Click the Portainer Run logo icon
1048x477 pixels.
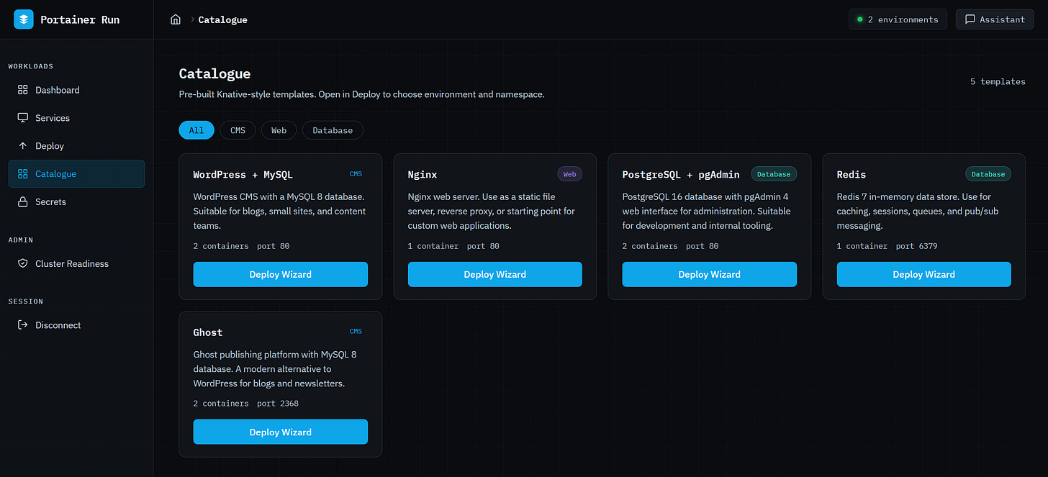pos(24,19)
